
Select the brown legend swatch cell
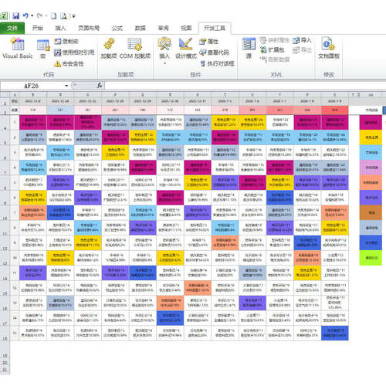coord(371,212)
